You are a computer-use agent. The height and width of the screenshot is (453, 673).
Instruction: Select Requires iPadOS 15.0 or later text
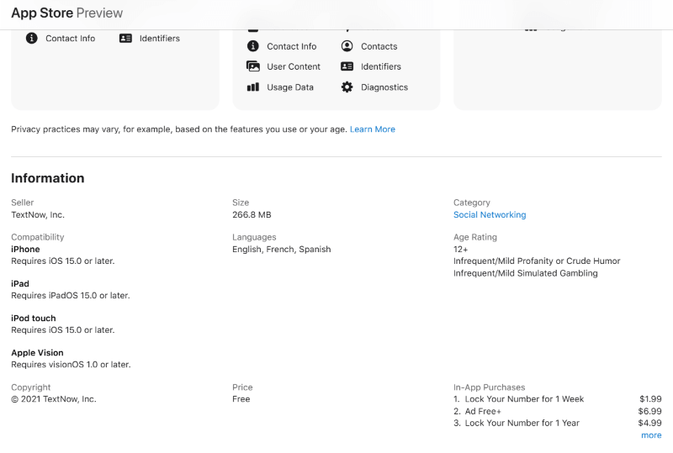click(x=71, y=296)
